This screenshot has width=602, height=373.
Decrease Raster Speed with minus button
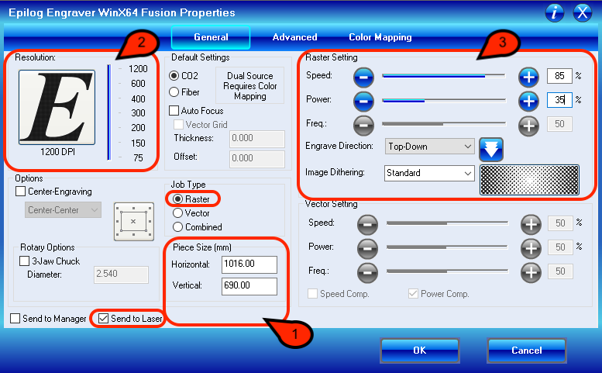[363, 77]
